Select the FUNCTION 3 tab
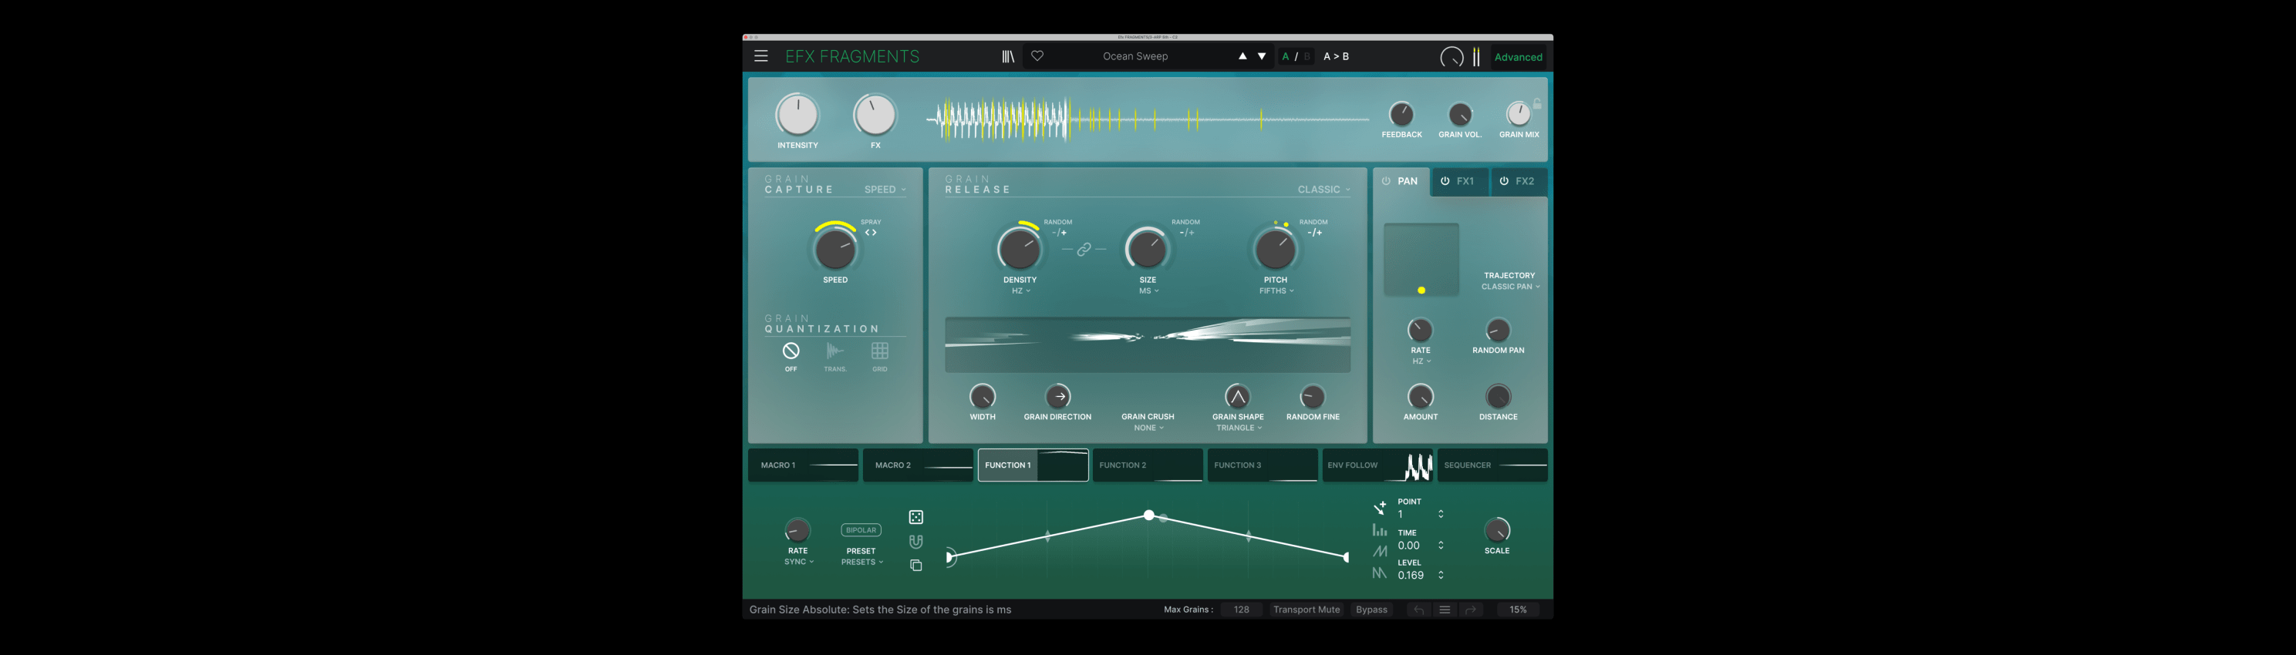The height and width of the screenshot is (655, 2296). pos(1263,465)
